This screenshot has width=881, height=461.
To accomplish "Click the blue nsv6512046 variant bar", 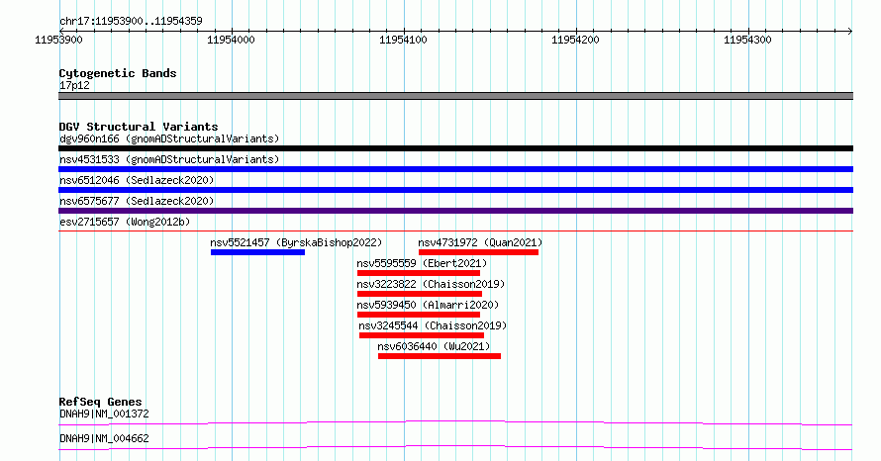I will click(x=455, y=190).
